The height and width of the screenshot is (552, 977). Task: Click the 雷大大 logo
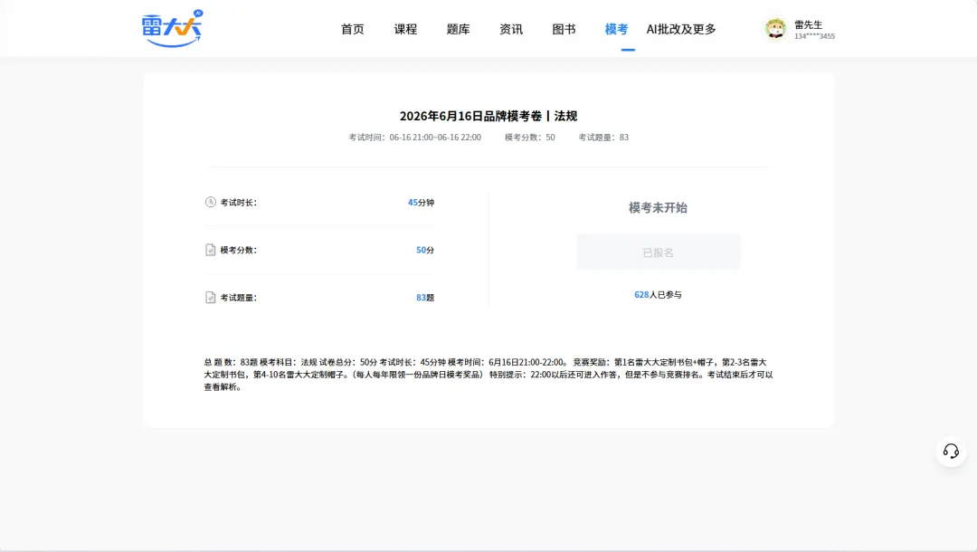point(173,28)
